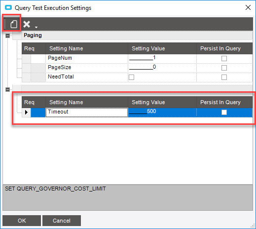Click the Timeout setting value 500 field
Screen dimensions: 256x229
click(162, 113)
